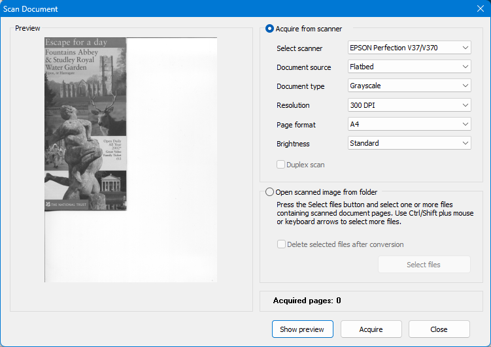Enable Delete selected files after conversion

tap(281, 244)
